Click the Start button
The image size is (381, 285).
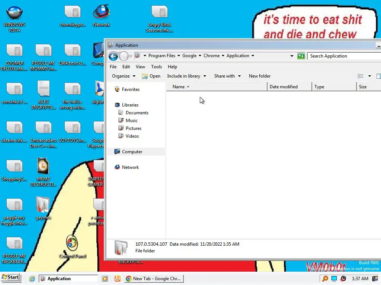tap(11, 278)
